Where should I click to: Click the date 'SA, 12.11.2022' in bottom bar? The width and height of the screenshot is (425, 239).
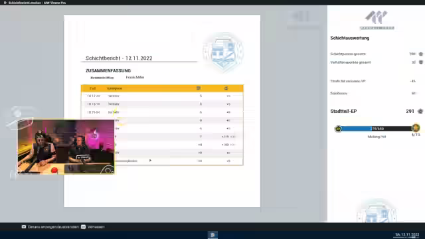click(407, 234)
